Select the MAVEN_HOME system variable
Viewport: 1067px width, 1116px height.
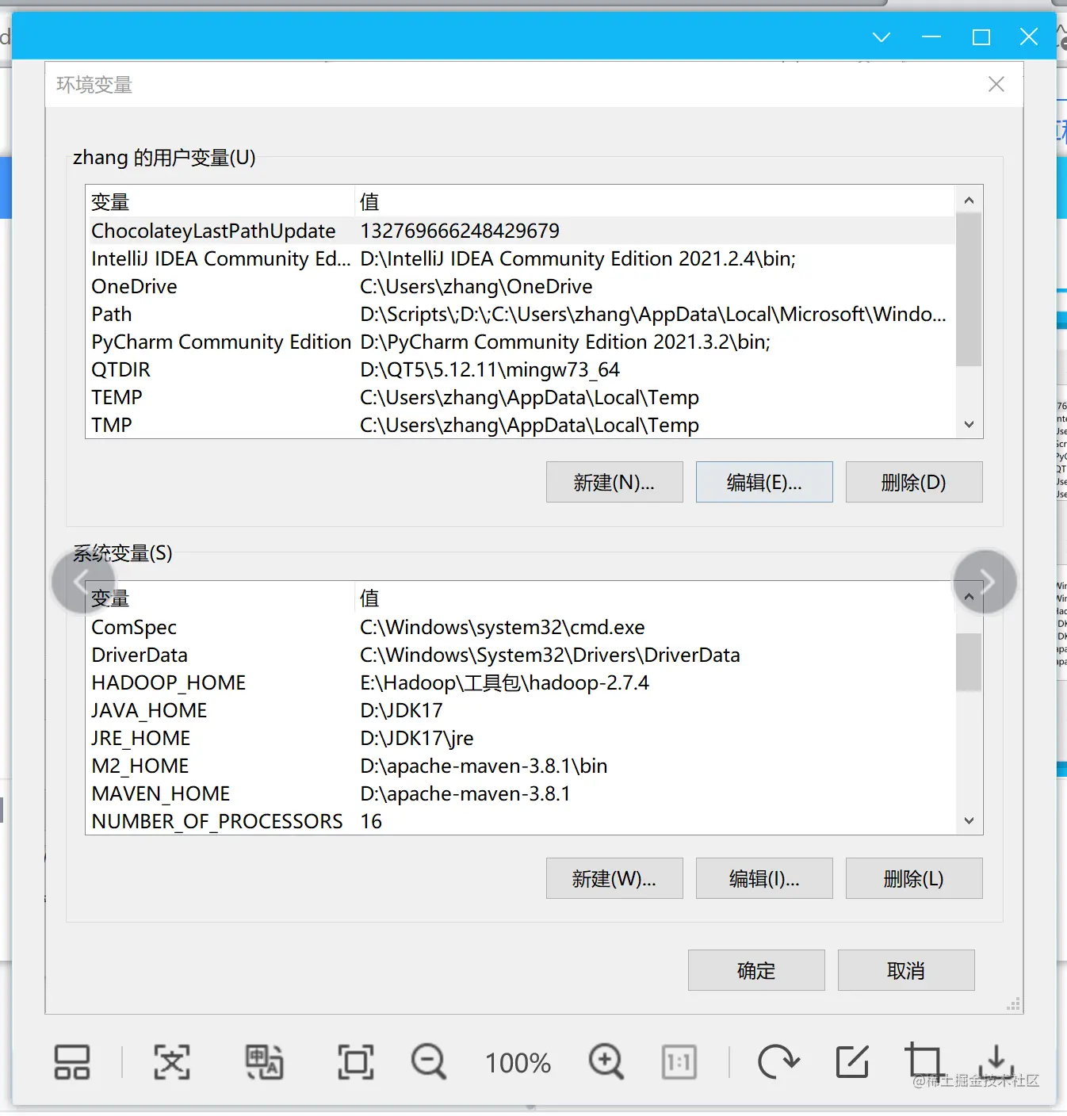coord(520,793)
